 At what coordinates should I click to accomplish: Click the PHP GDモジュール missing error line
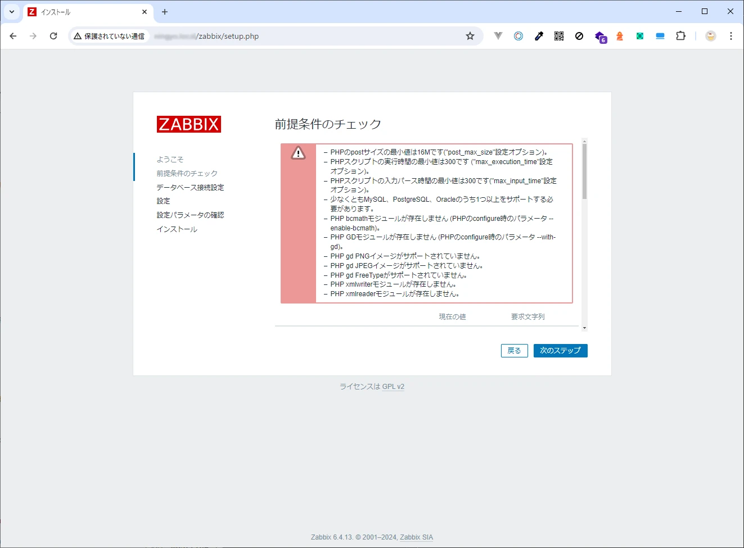[443, 242]
